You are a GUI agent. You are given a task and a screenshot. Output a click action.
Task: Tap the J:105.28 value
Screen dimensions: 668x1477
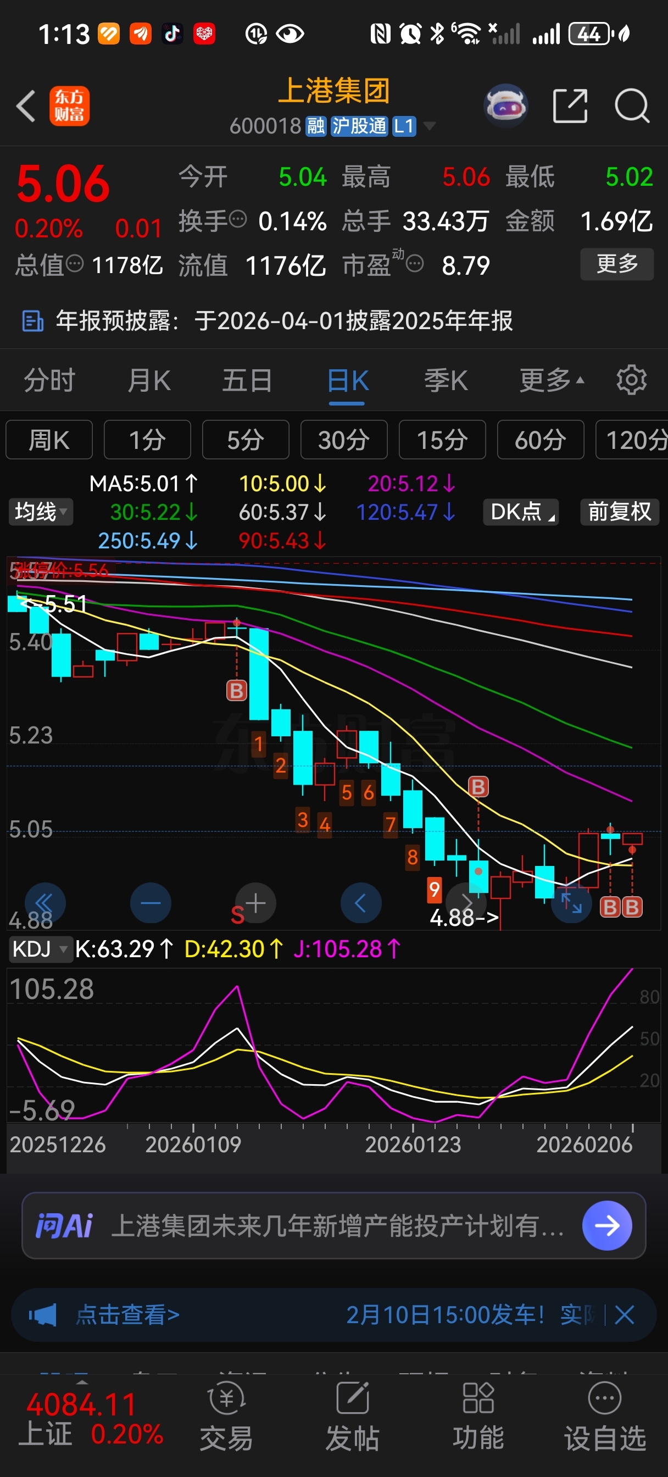tap(348, 949)
